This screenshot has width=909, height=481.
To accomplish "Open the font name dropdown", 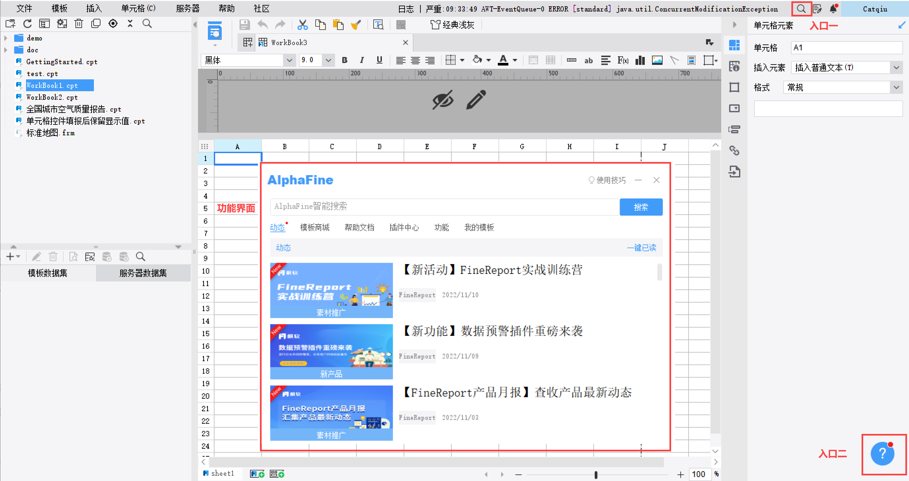I will (289, 60).
